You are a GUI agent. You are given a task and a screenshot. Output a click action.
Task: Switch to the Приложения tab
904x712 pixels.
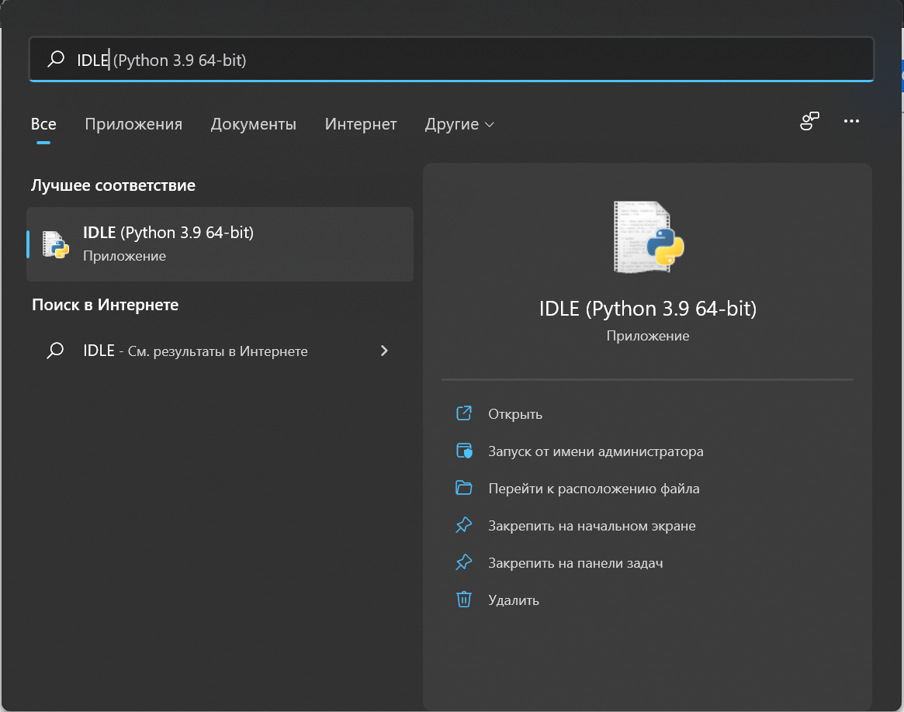(133, 124)
